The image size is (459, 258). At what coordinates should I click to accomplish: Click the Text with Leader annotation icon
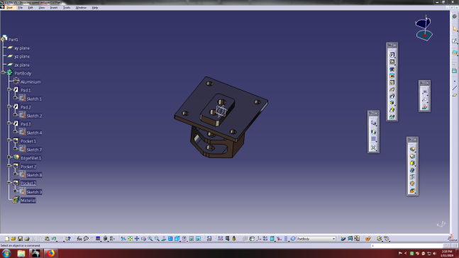tap(425, 92)
